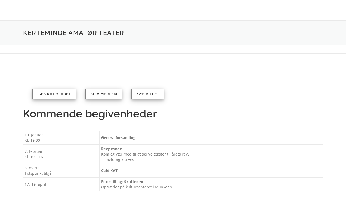Select the Revy møde event title
The image size is (346, 216).
pyautogui.click(x=111, y=149)
